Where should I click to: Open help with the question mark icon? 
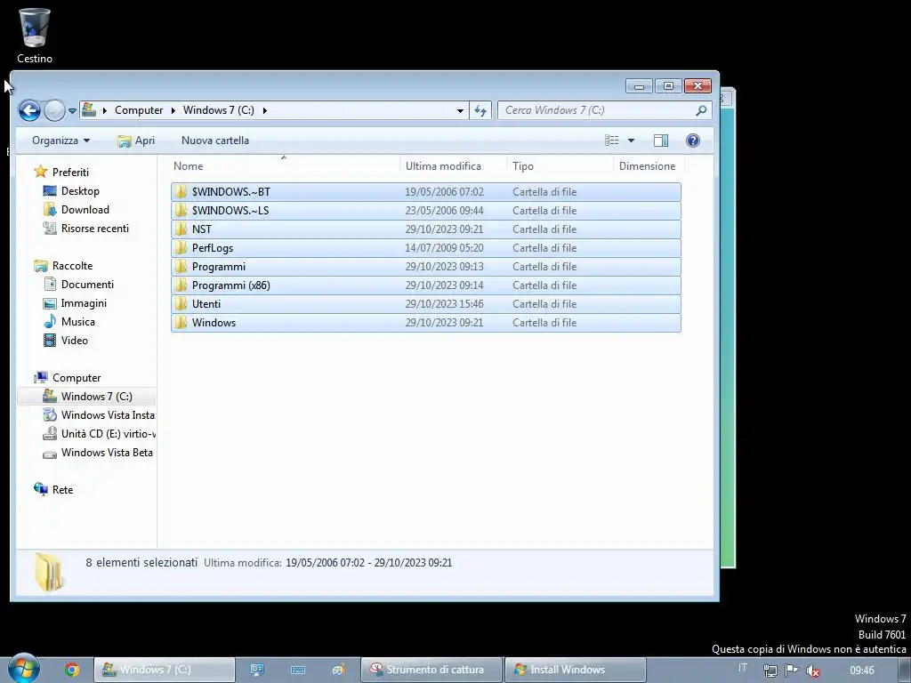tap(692, 141)
